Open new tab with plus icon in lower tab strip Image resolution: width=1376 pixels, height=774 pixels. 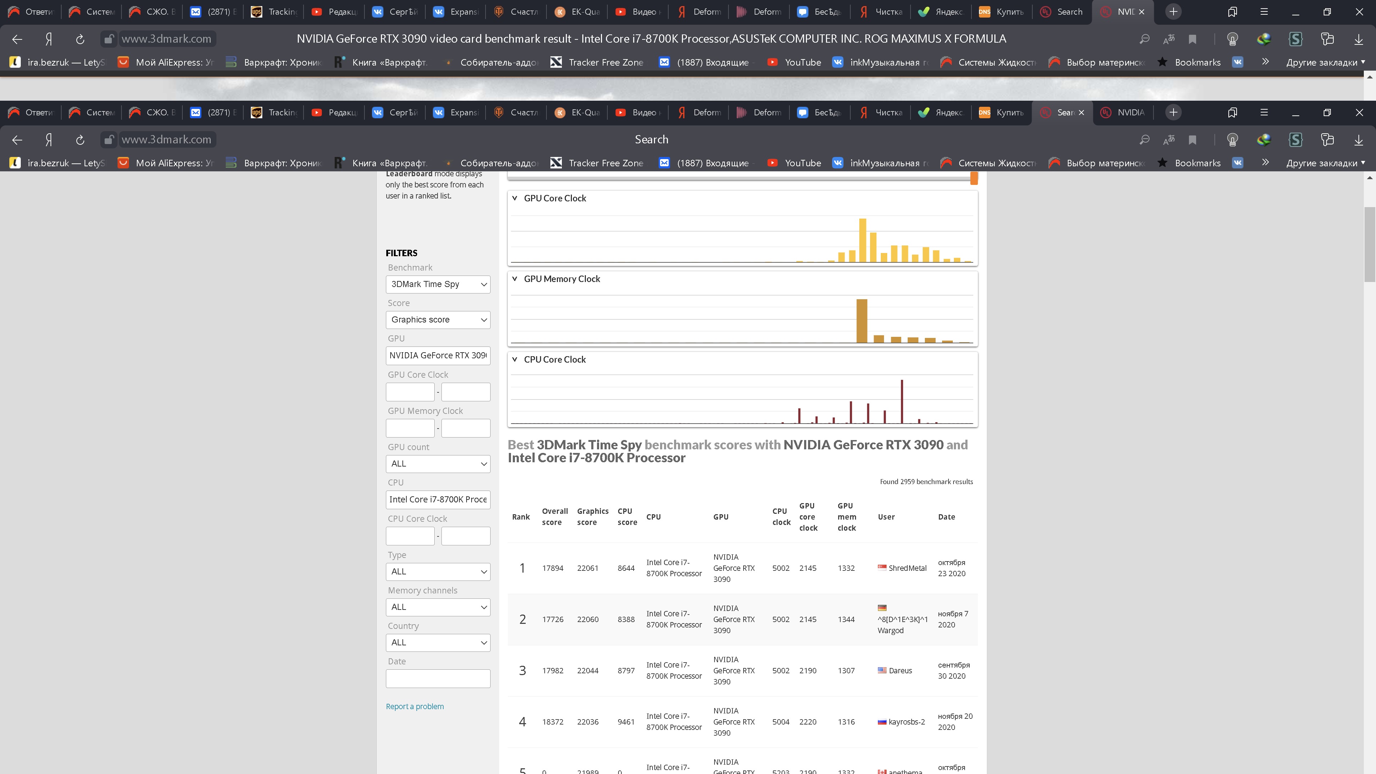[x=1173, y=112]
